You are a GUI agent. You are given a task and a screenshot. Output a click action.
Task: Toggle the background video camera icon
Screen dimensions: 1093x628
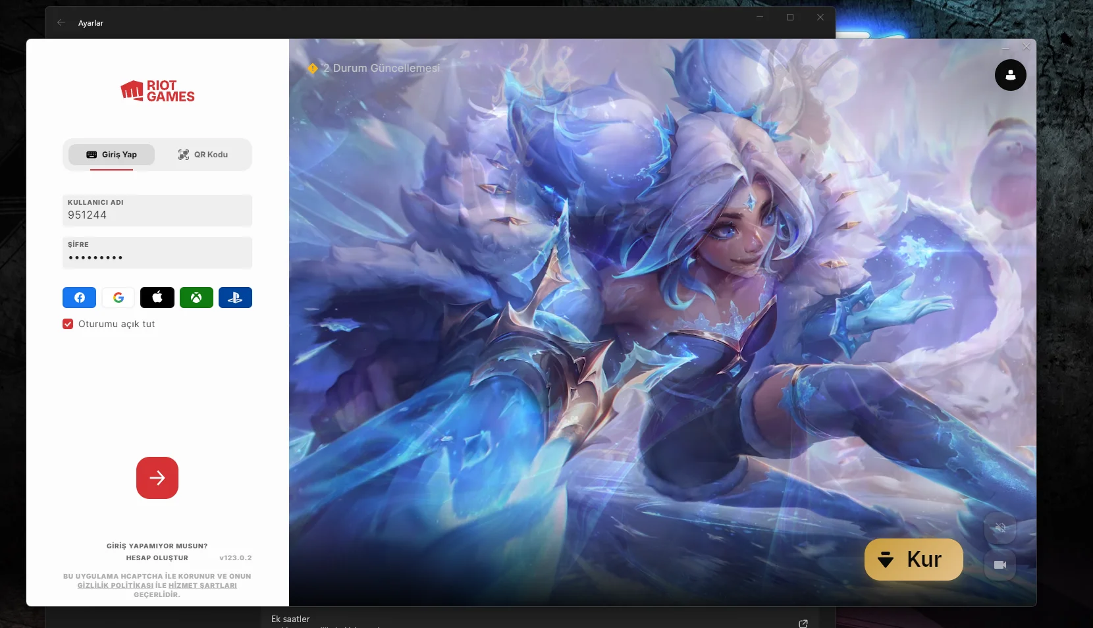tap(1000, 565)
